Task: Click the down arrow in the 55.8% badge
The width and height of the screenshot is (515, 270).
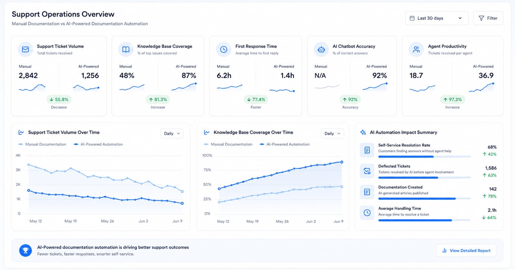Action: 51,100
